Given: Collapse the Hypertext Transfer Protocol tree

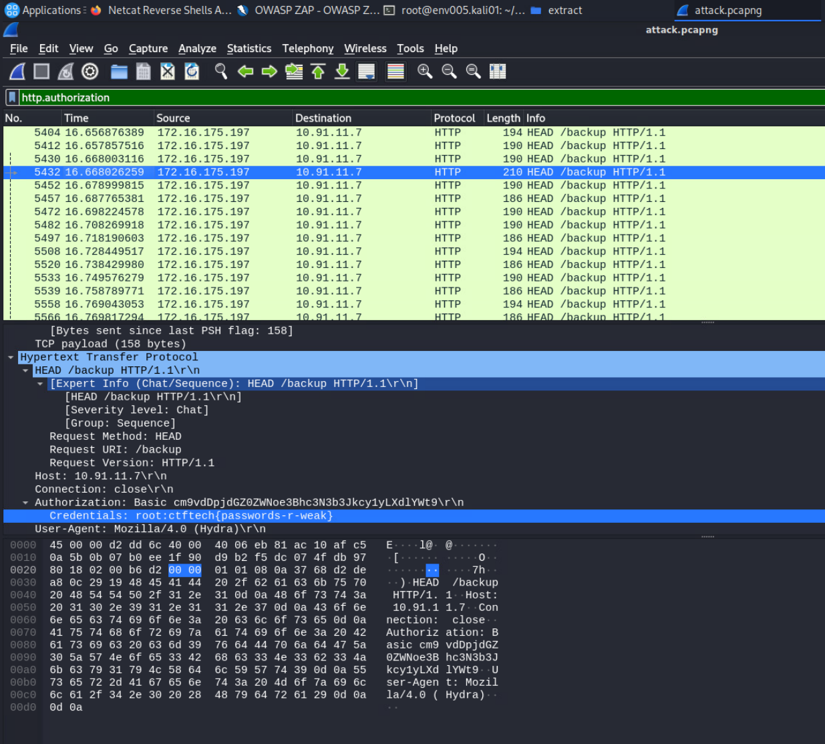Looking at the screenshot, I should coord(11,358).
